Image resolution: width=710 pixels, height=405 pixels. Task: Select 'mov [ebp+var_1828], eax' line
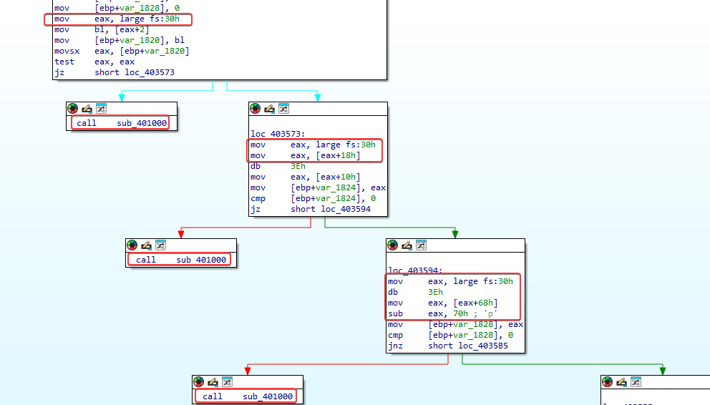(x=455, y=324)
